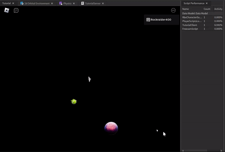This screenshot has width=225, height=152.
Task: Open the three-dots more menu
Action: pos(173,11)
